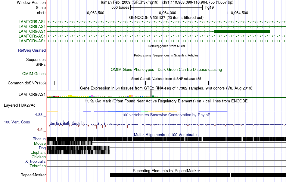
Task: Click the Layered H3K27Ac track label
Action: click(x=20, y=105)
